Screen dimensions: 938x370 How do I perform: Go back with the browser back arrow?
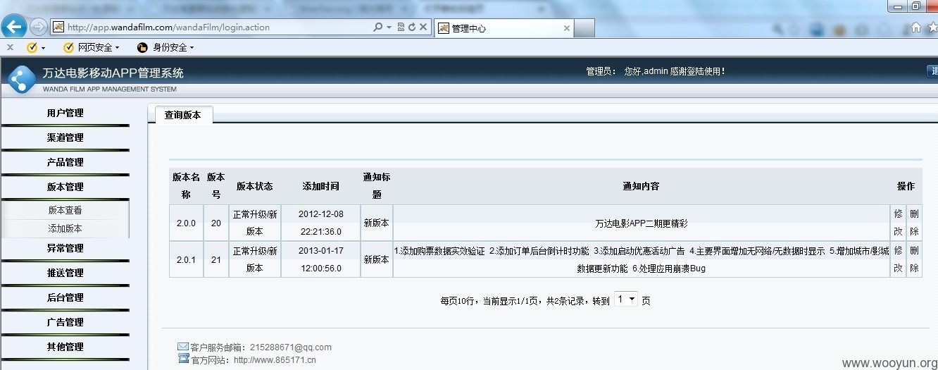(14, 27)
